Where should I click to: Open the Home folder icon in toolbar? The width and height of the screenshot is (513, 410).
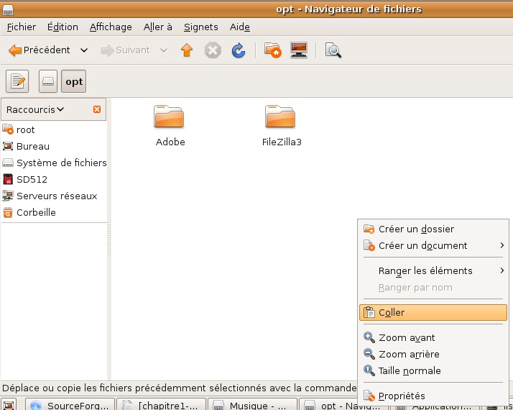[x=272, y=50]
